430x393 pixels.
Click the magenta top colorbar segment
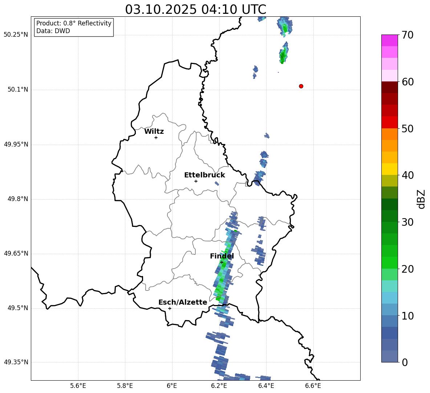pyautogui.click(x=389, y=40)
